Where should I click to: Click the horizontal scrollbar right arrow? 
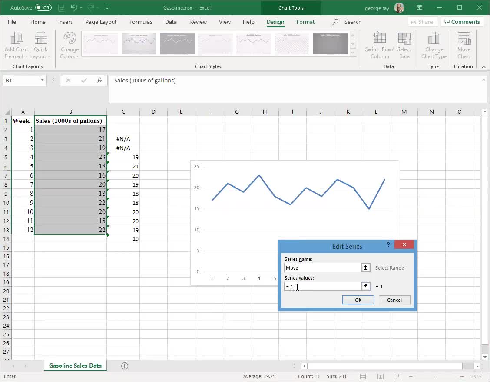pos(477,366)
